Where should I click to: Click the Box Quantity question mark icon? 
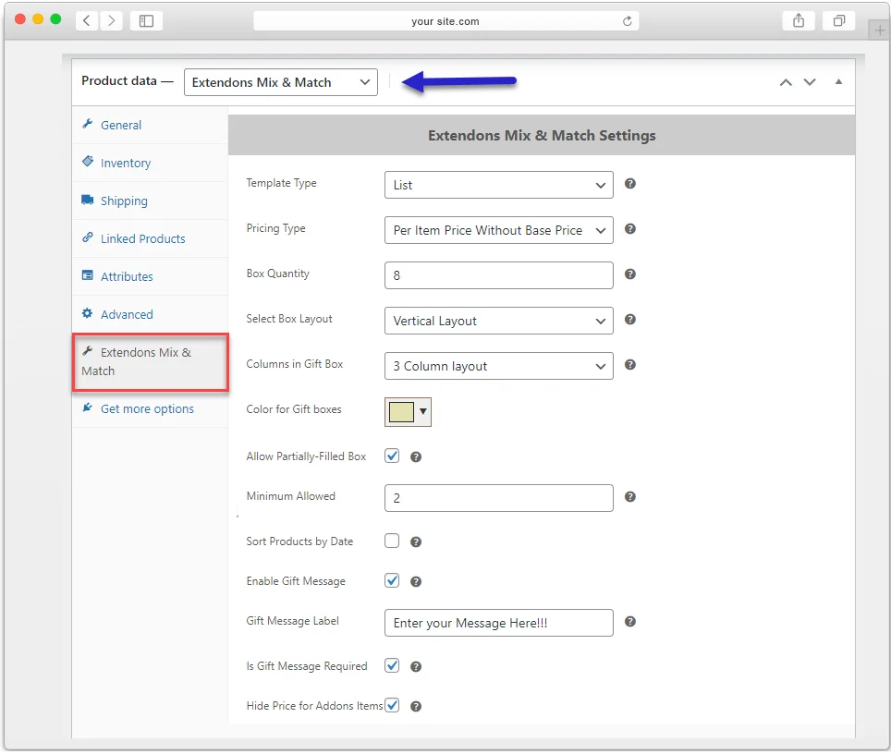pos(629,274)
